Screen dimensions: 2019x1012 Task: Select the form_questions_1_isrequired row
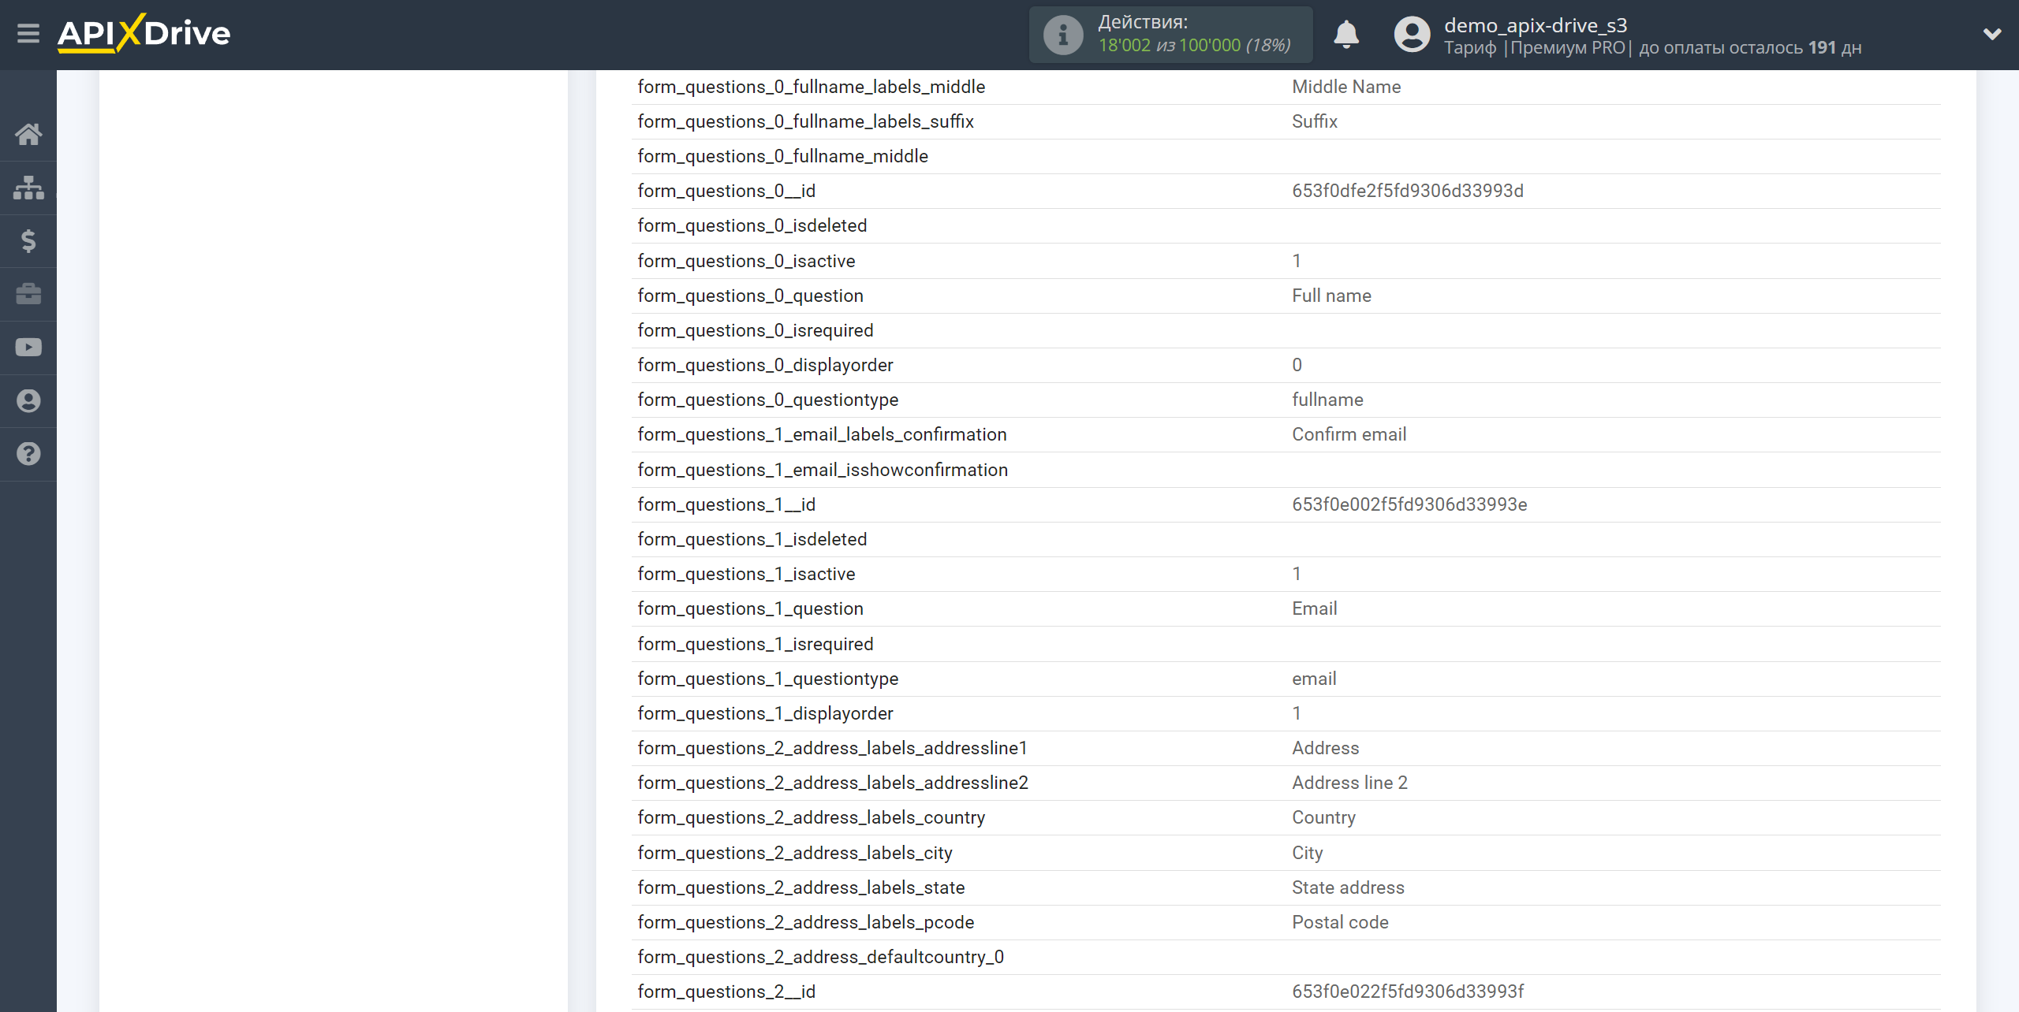click(1286, 644)
